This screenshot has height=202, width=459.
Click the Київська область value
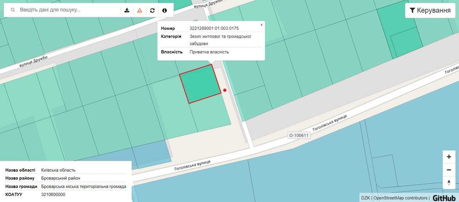tap(58, 170)
